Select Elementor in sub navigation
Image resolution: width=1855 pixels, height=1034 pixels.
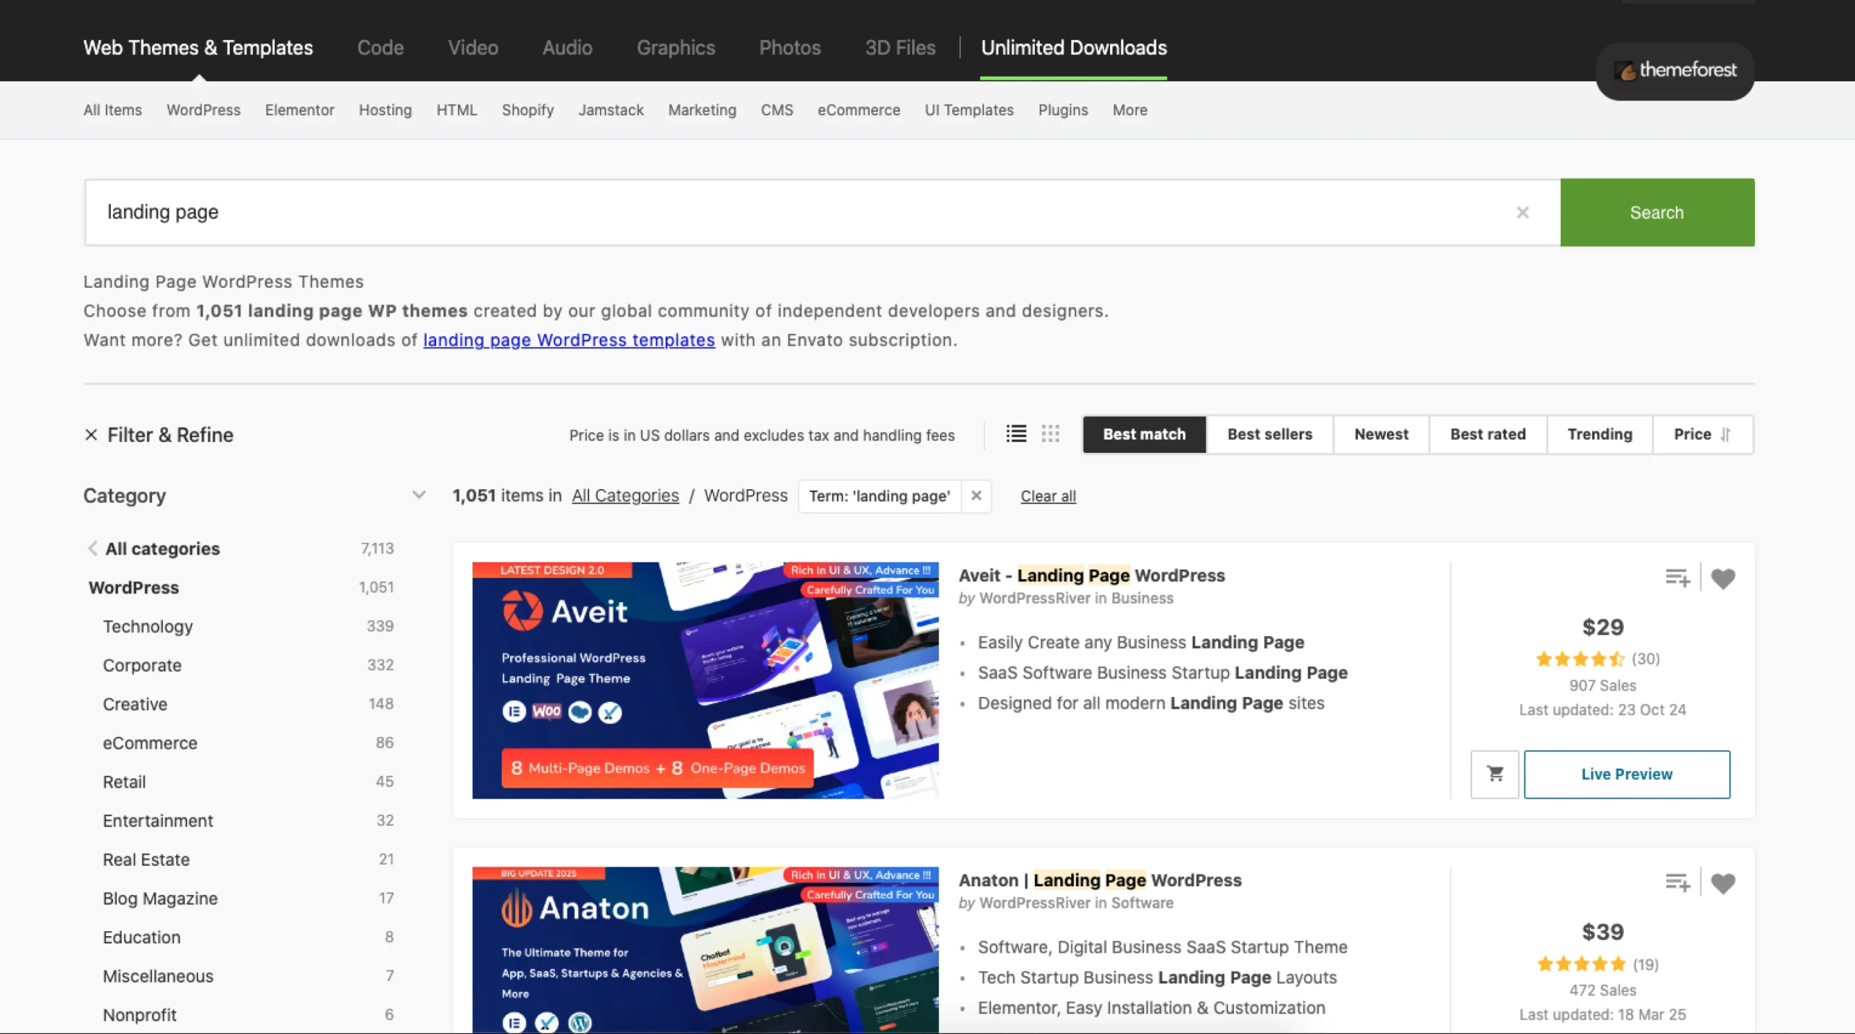(299, 110)
